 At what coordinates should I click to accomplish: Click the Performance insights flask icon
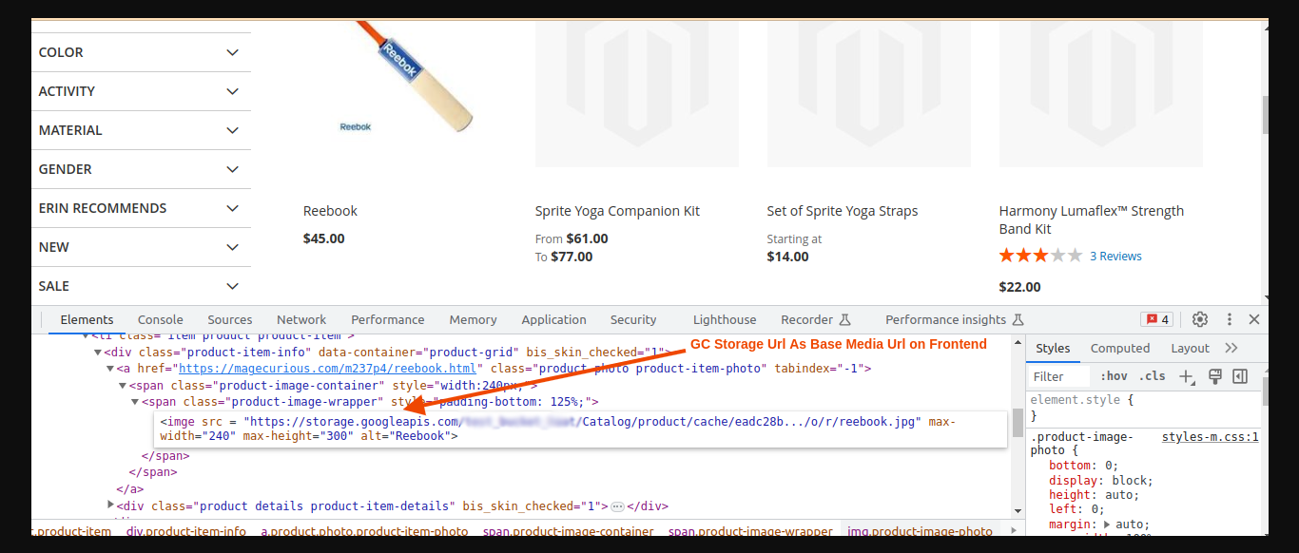click(x=1018, y=319)
